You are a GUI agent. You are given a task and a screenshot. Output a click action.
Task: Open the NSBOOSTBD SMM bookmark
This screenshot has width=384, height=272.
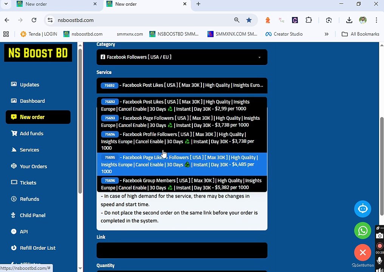coord(174,34)
